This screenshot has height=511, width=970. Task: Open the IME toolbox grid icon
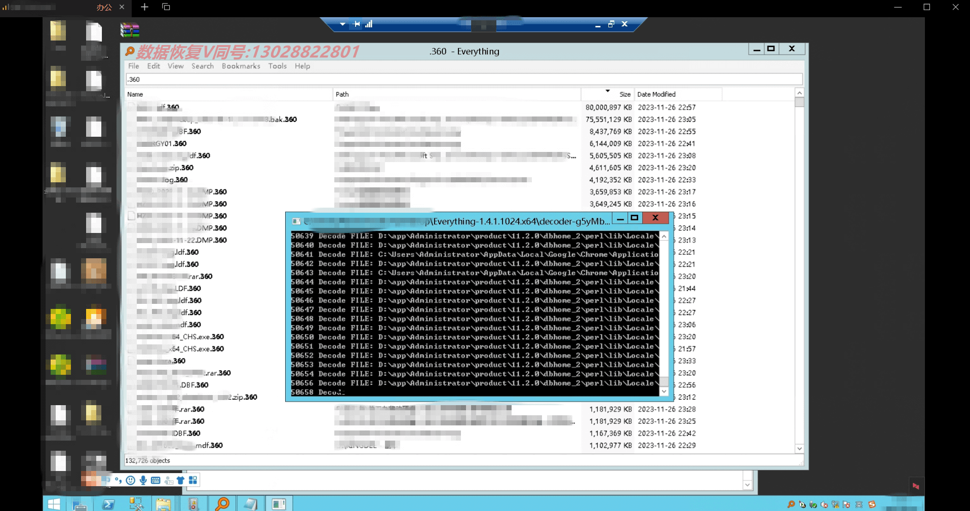point(193,480)
